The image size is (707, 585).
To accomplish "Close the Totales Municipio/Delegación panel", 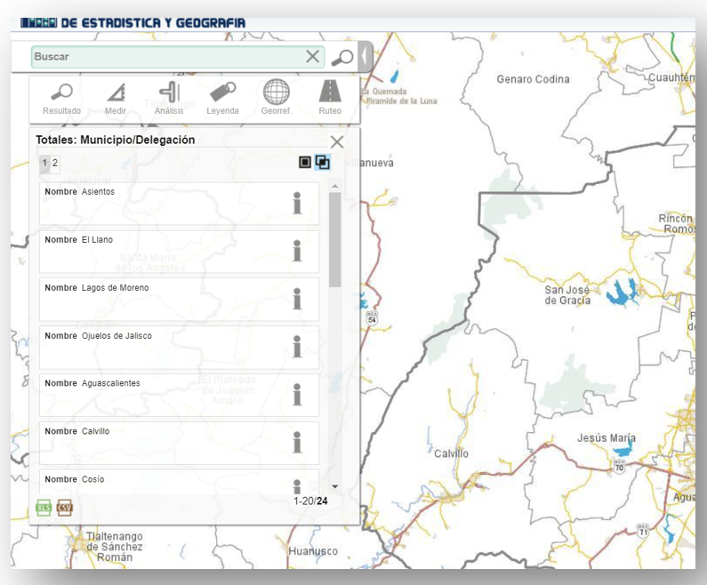I will 336,141.
